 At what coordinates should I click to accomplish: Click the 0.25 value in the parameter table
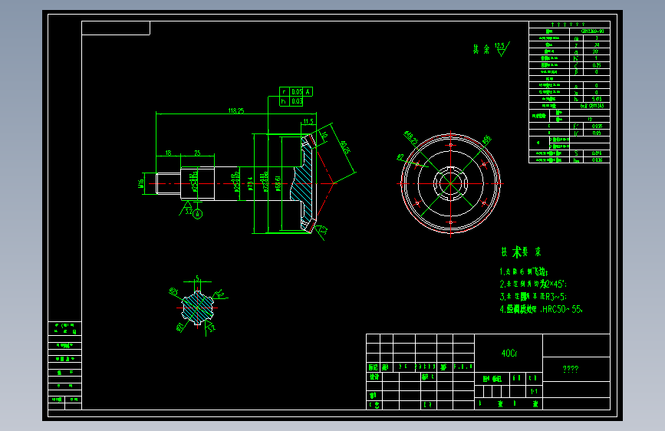point(597,65)
